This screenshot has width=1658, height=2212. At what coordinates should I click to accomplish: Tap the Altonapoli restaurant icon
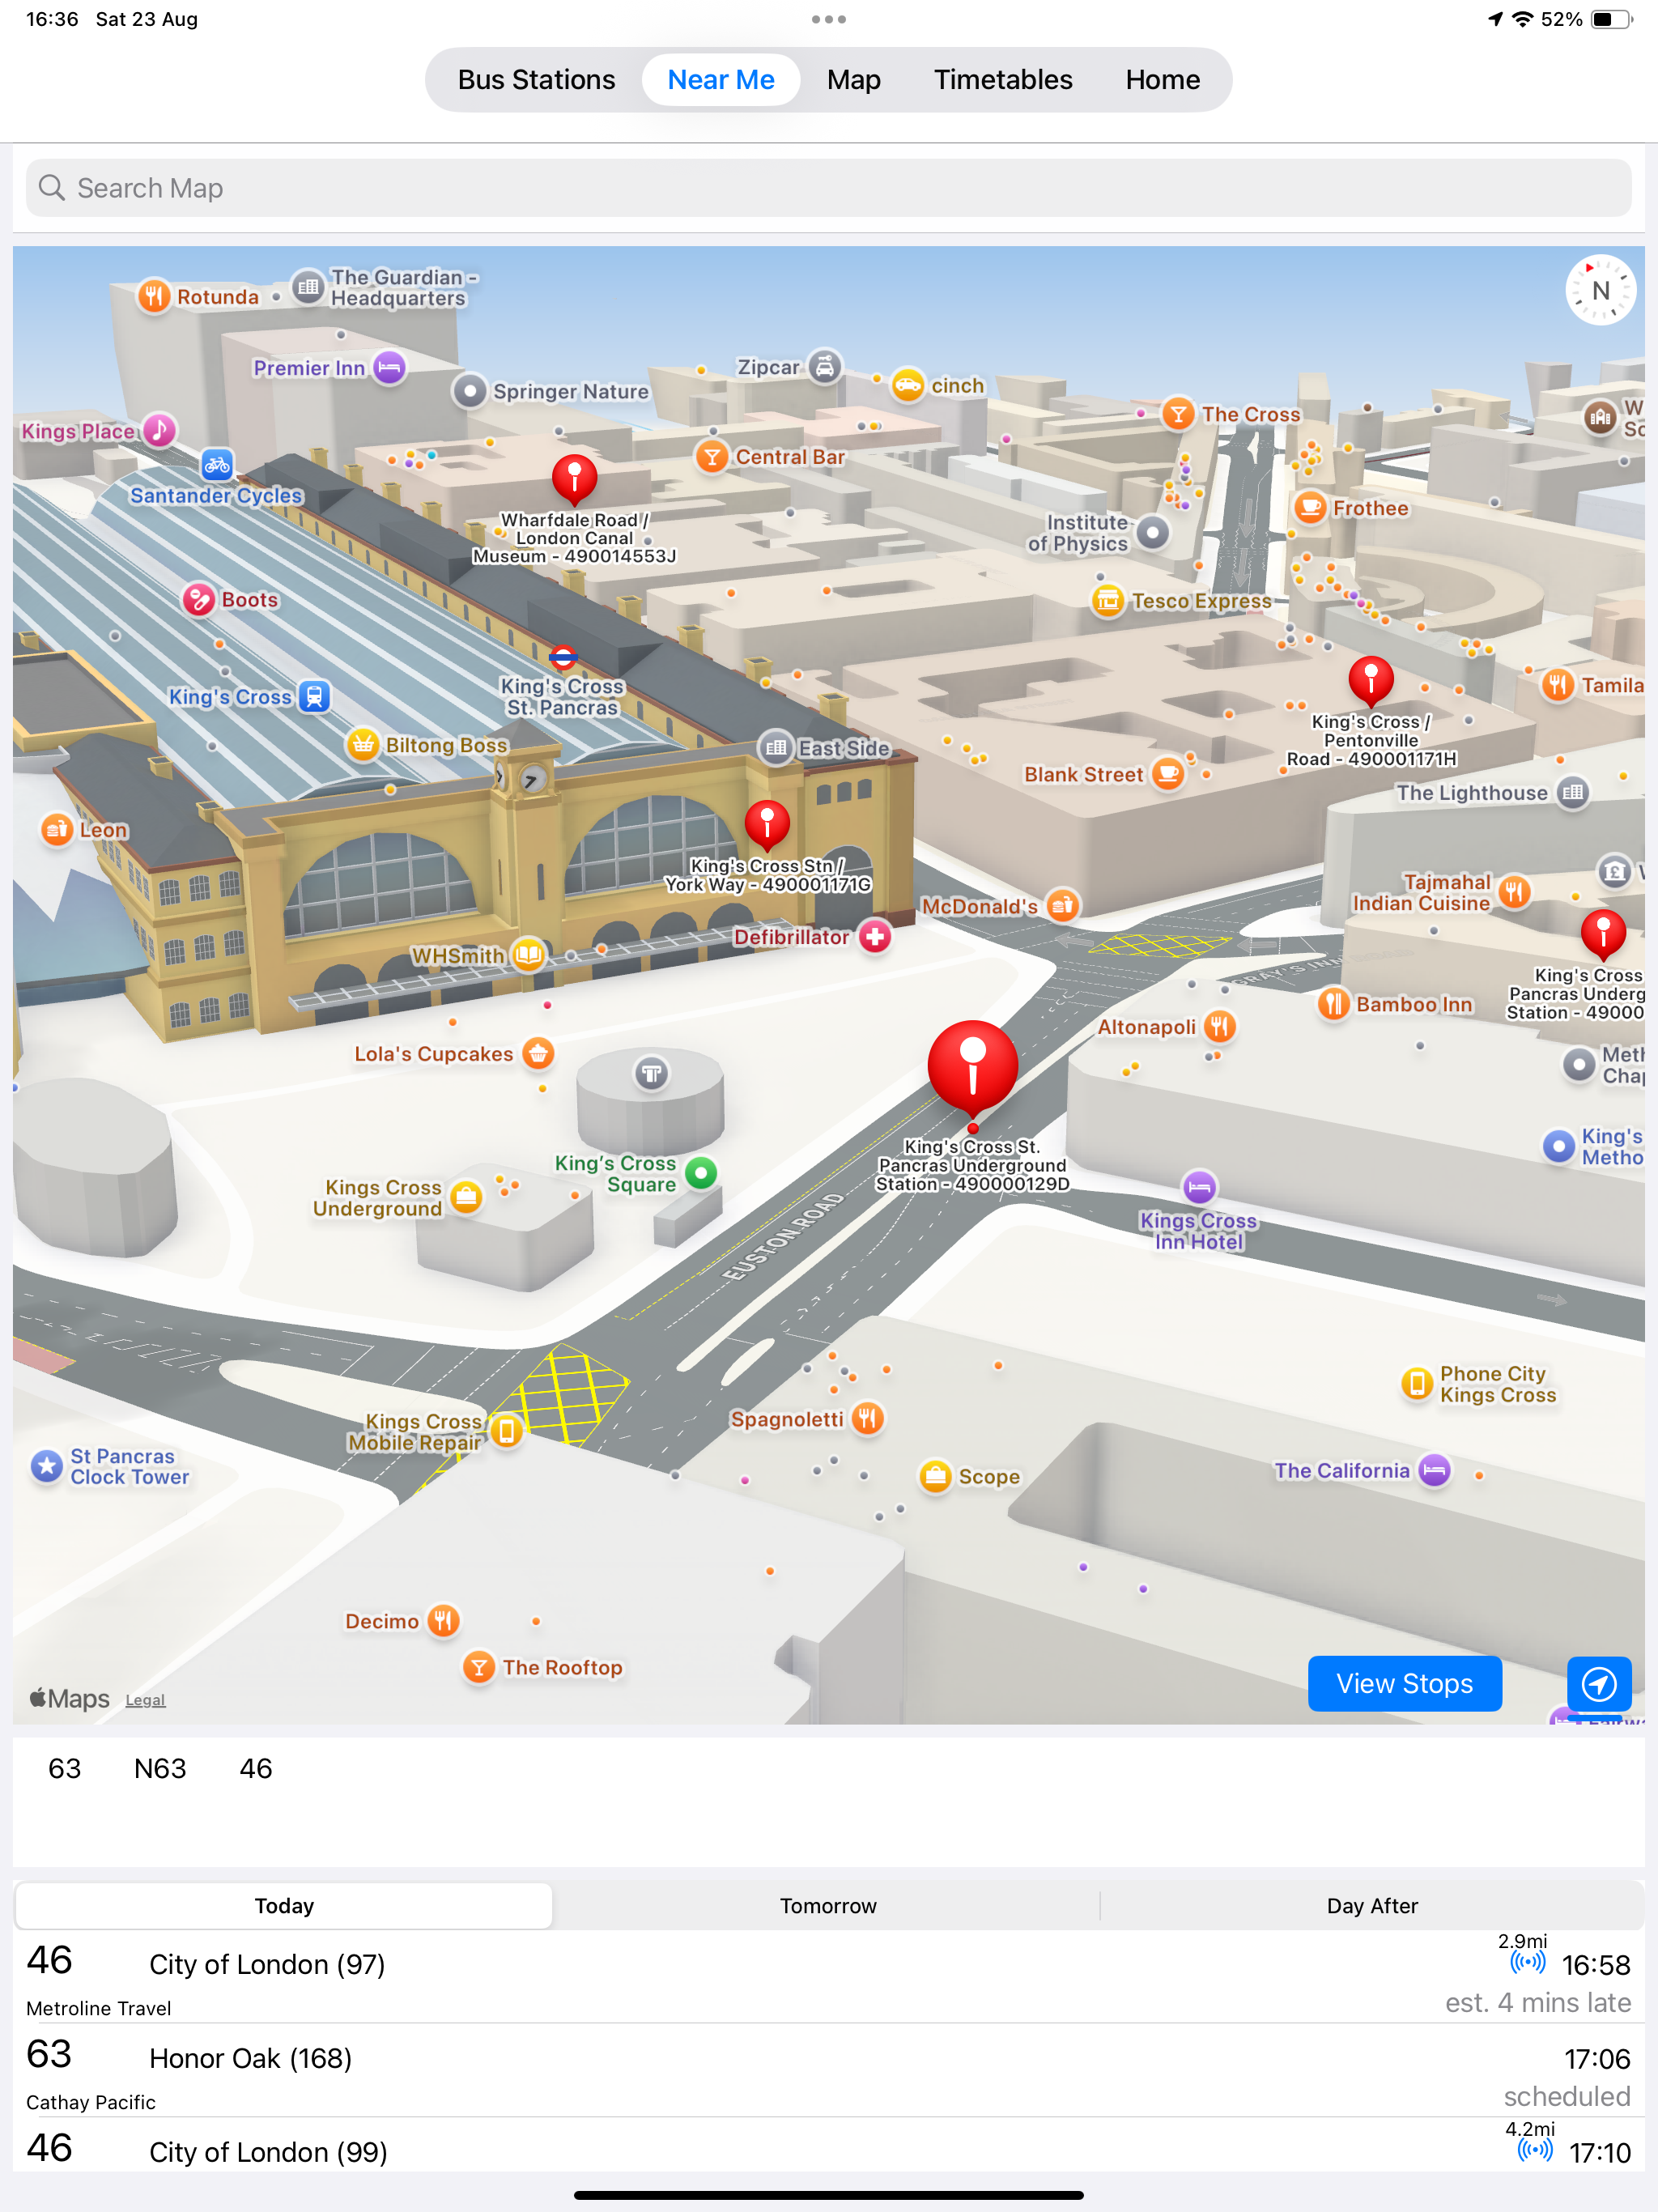(x=1218, y=1027)
